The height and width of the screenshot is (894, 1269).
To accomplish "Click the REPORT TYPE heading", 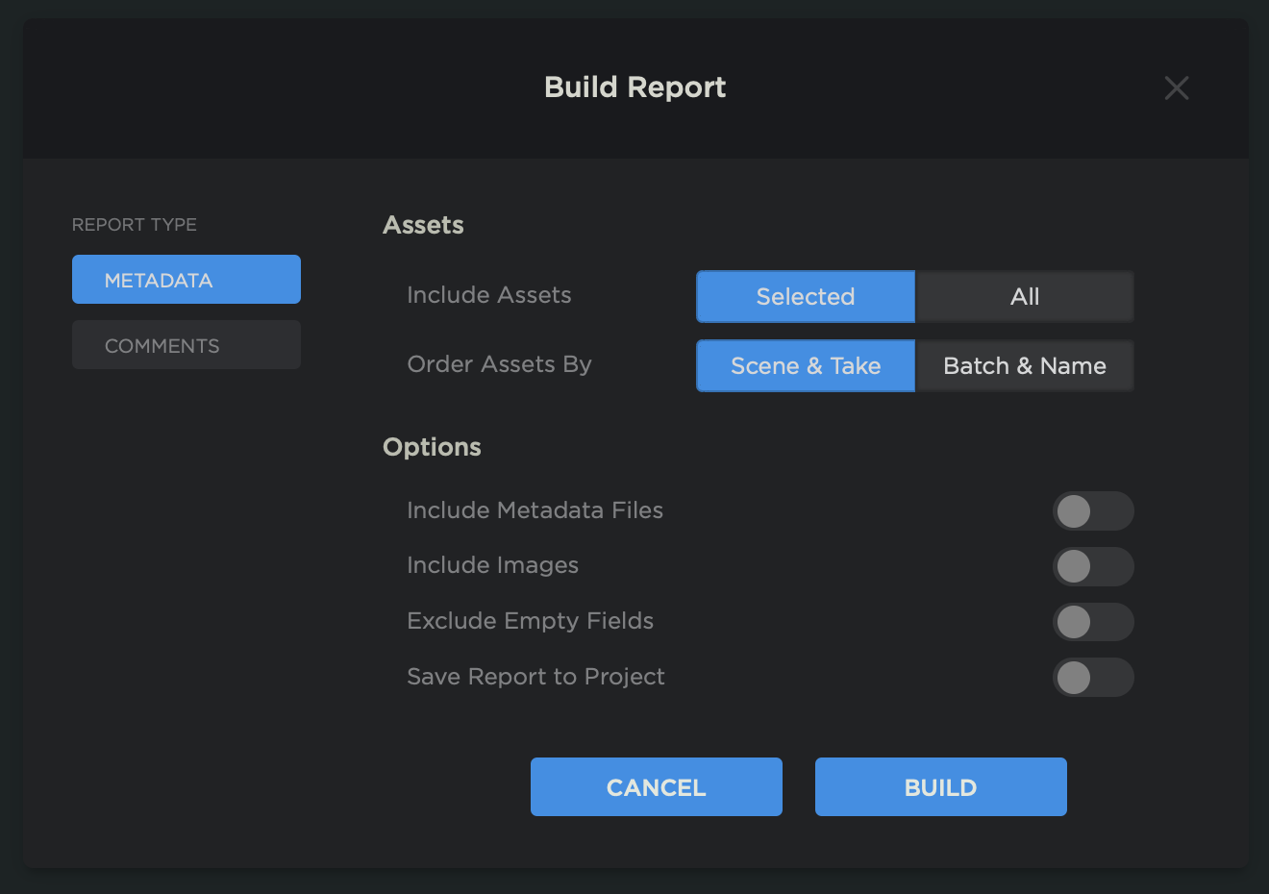I will 134,224.
